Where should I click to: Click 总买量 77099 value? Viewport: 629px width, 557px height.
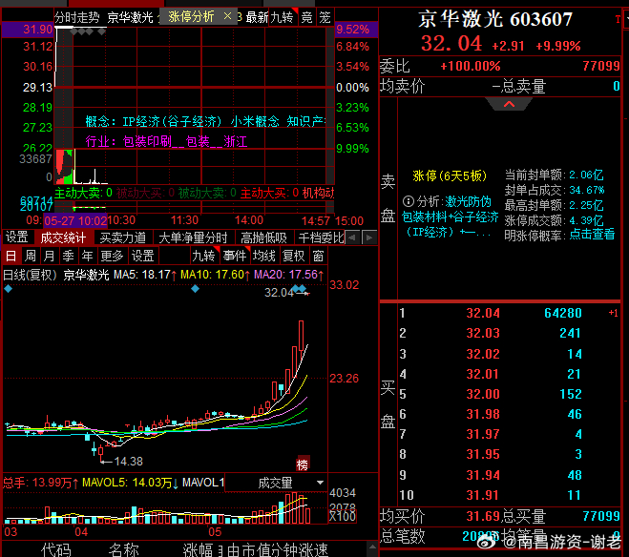pyautogui.click(x=601, y=516)
